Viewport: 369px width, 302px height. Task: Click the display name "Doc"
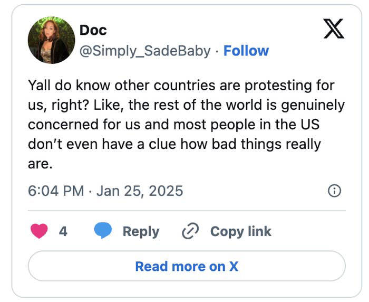point(93,30)
